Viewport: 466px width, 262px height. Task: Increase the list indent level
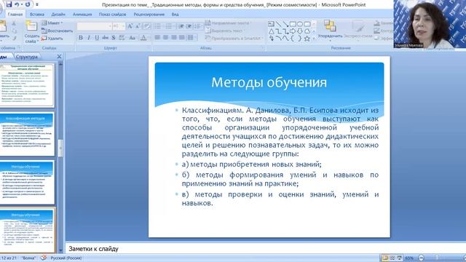coord(189,26)
